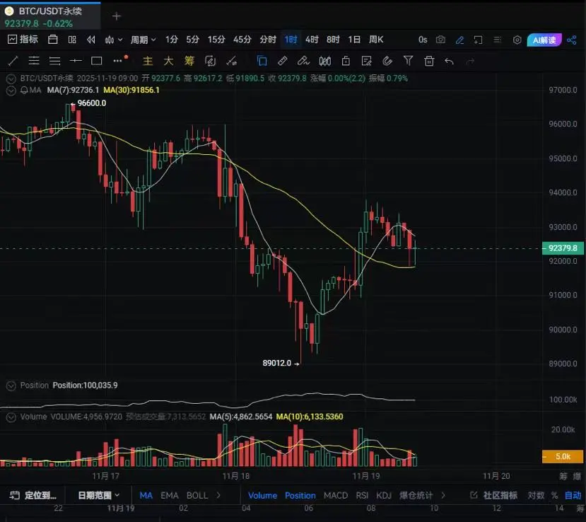Toggle the lock drawings icon
Viewport: 586px width, 522px height.
click(x=346, y=61)
